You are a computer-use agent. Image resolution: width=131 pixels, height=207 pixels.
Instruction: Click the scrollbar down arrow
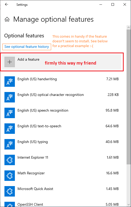tap(128, 205)
